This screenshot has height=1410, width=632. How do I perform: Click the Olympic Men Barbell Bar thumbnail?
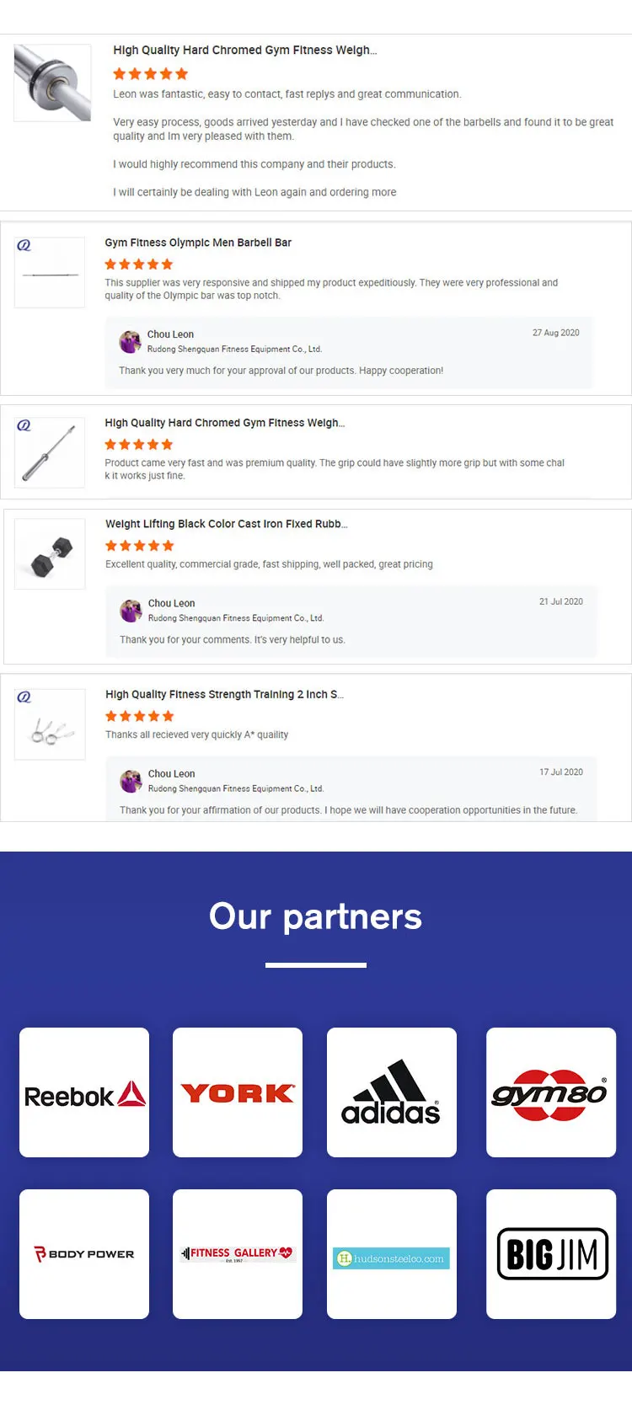coord(51,273)
